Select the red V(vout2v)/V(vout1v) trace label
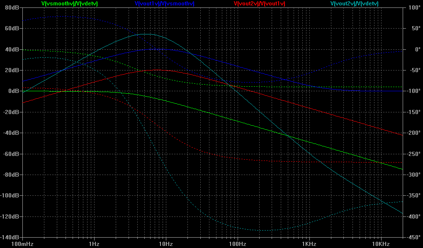This screenshot has height=248, width=423. [260, 4]
